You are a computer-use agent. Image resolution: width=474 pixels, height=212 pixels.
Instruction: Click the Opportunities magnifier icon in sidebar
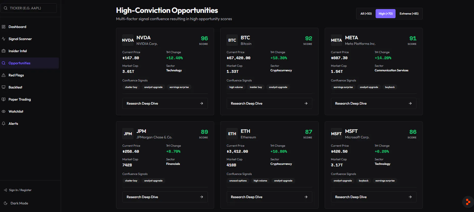pos(4,63)
